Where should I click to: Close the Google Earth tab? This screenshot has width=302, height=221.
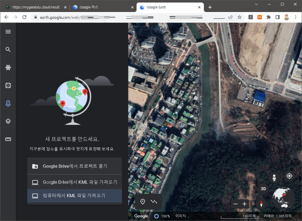199,7
